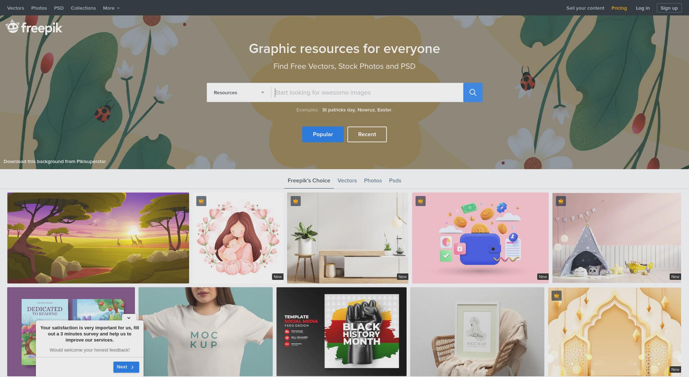
Task: Click Download this background from Pikisuperstar
Action: [55, 162]
